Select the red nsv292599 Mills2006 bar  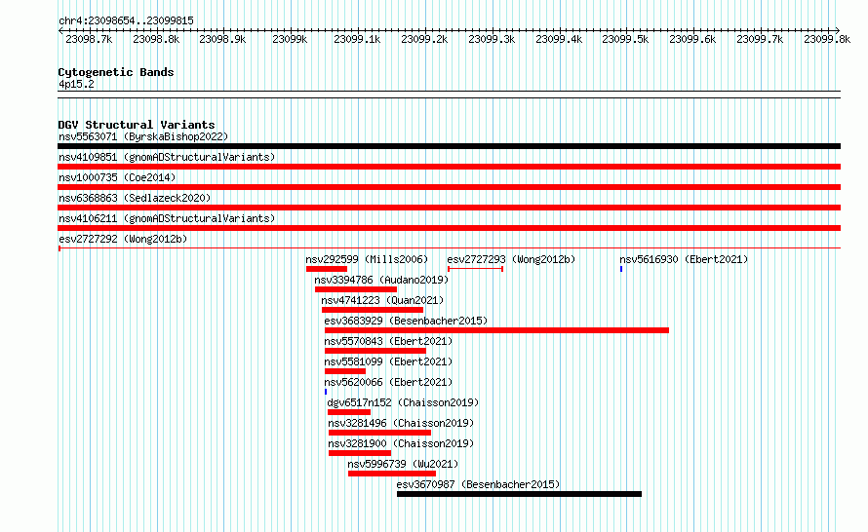click(327, 269)
